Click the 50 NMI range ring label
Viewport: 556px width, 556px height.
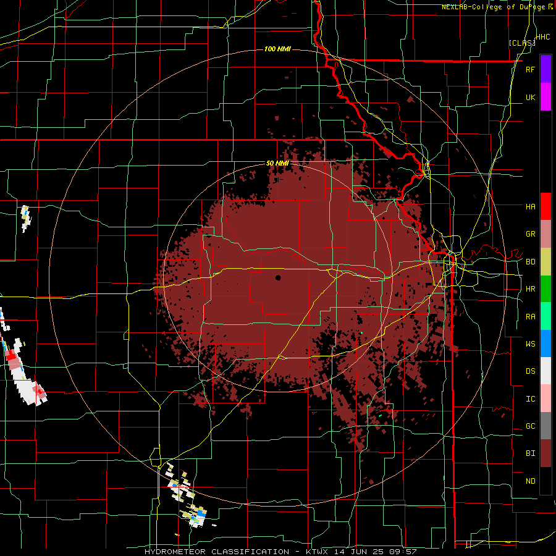pos(277,164)
